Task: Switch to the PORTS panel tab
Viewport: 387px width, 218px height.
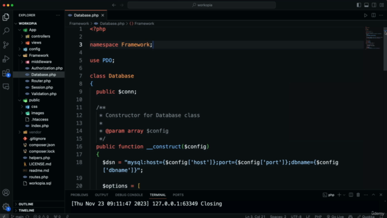Action: tap(178, 195)
